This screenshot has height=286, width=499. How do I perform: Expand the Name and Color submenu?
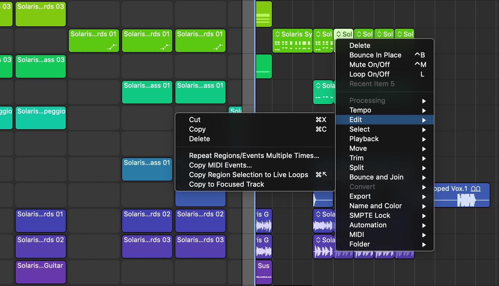375,206
